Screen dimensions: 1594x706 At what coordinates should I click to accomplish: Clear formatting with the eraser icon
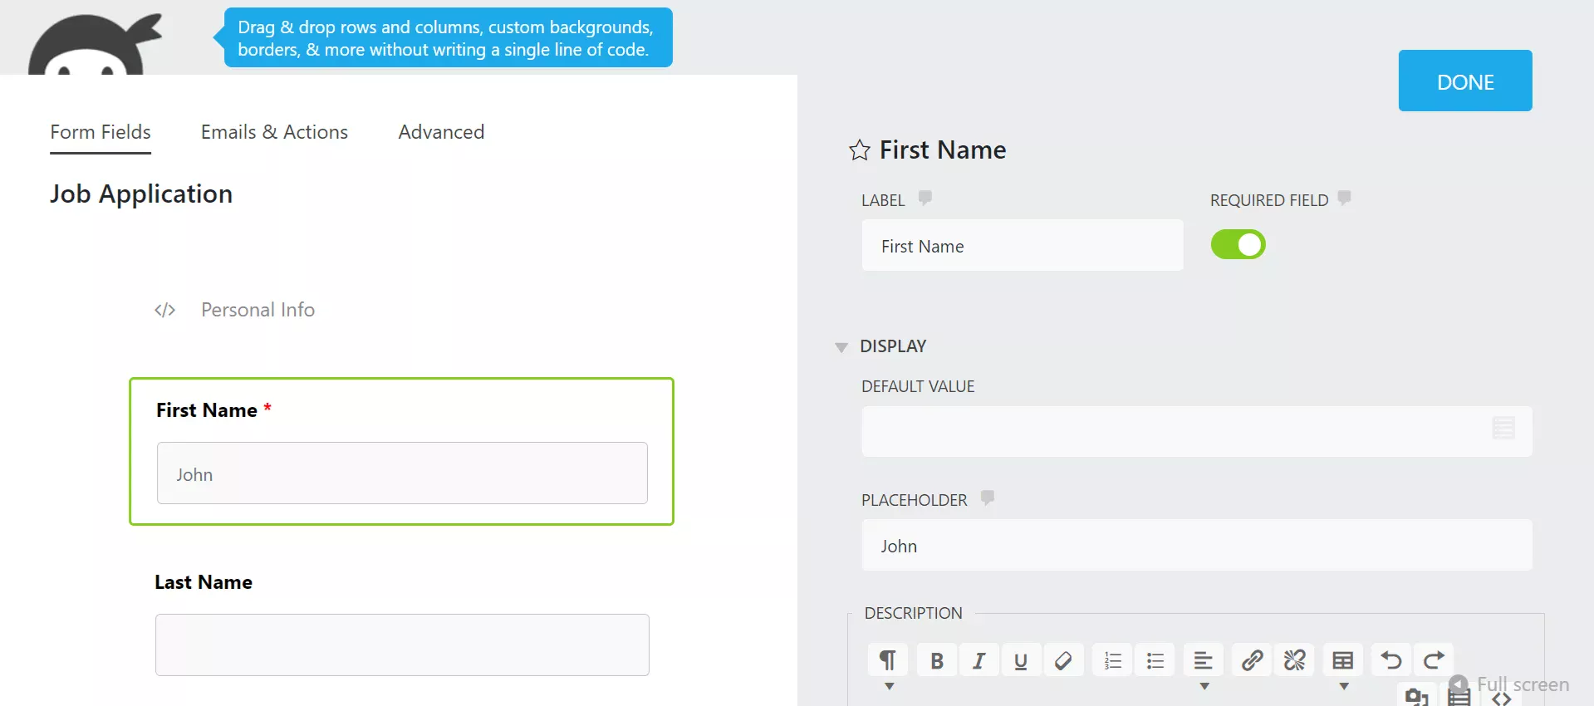point(1064,659)
